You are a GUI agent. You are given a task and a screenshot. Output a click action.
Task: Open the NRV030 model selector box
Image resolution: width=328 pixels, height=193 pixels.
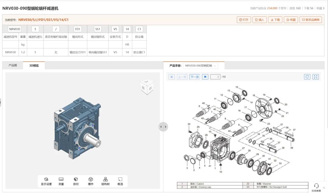(x=15, y=29)
